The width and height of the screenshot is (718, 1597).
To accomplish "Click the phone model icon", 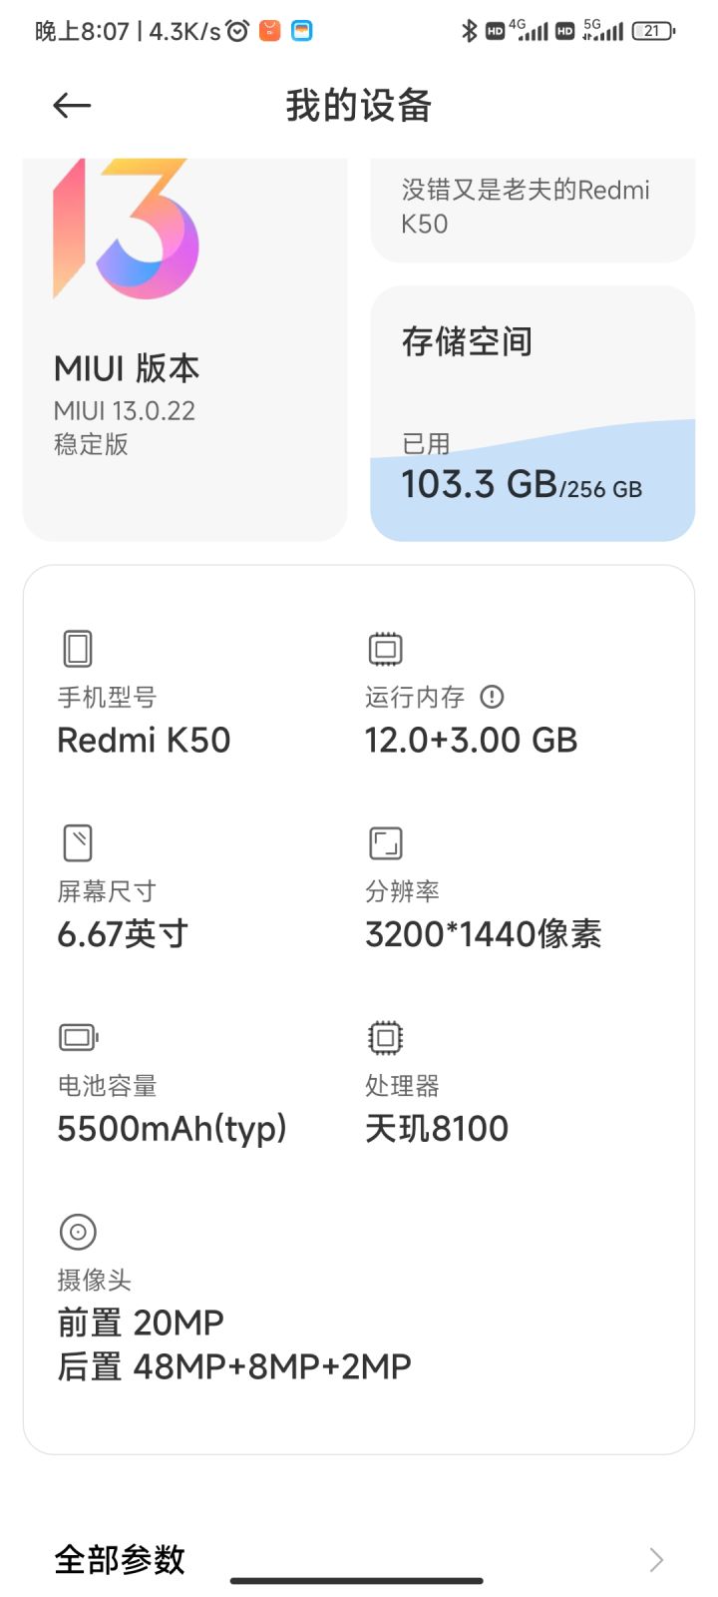I will coord(78,649).
